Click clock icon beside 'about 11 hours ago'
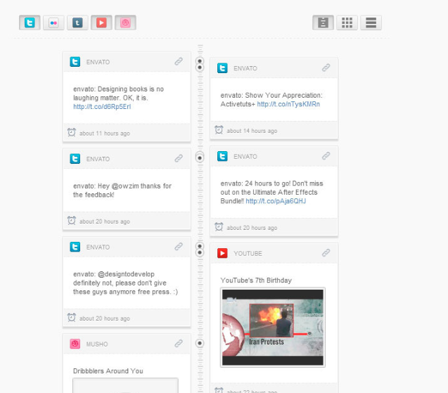Viewport: 448px width, 393px height. pos(72,132)
